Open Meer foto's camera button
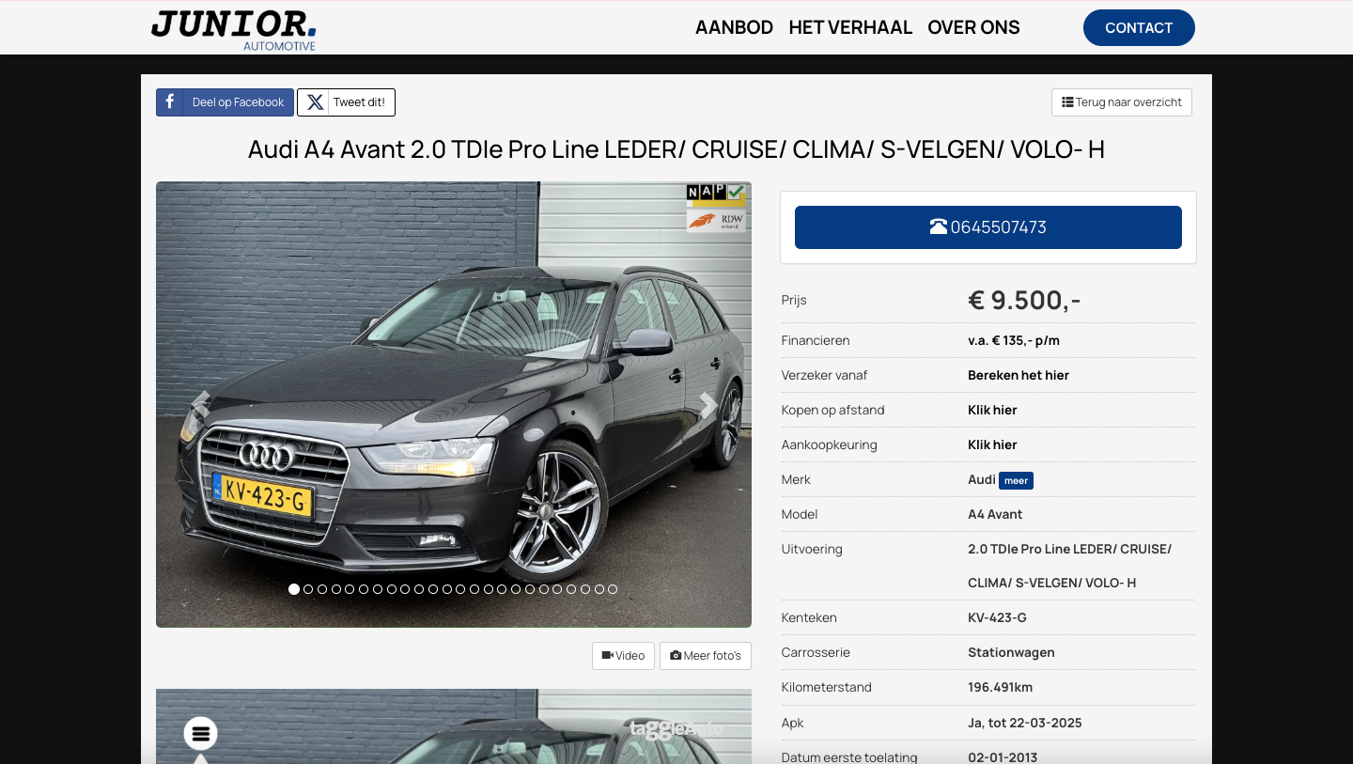The height and width of the screenshot is (764, 1353). click(706, 656)
